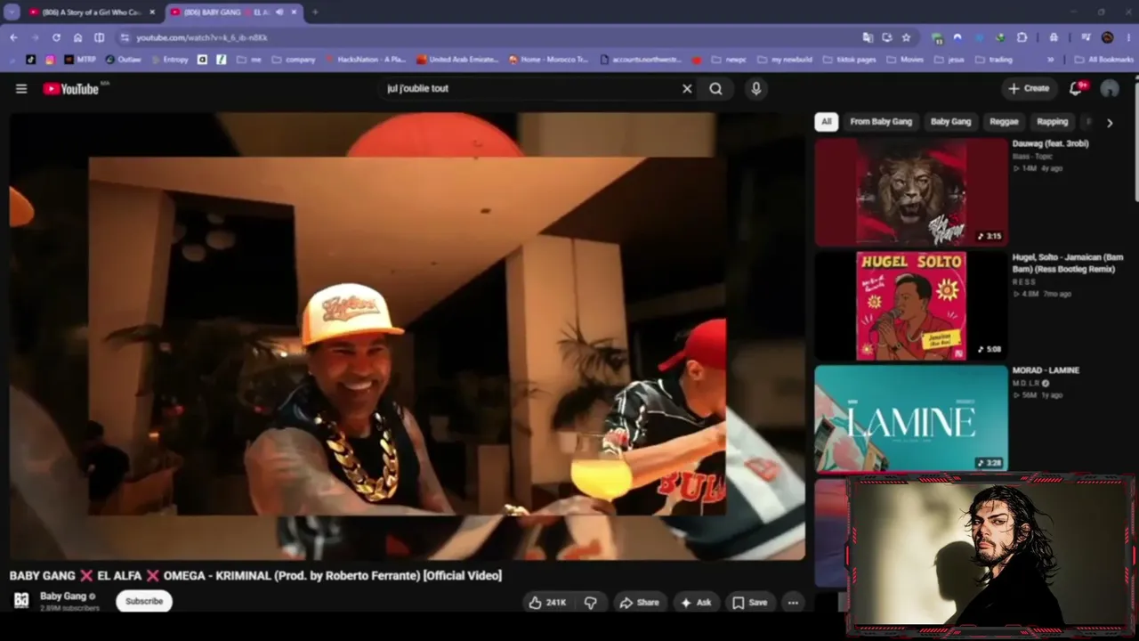1139x641 pixels.
Task: View site information in address bar
Action: click(x=125, y=37)
